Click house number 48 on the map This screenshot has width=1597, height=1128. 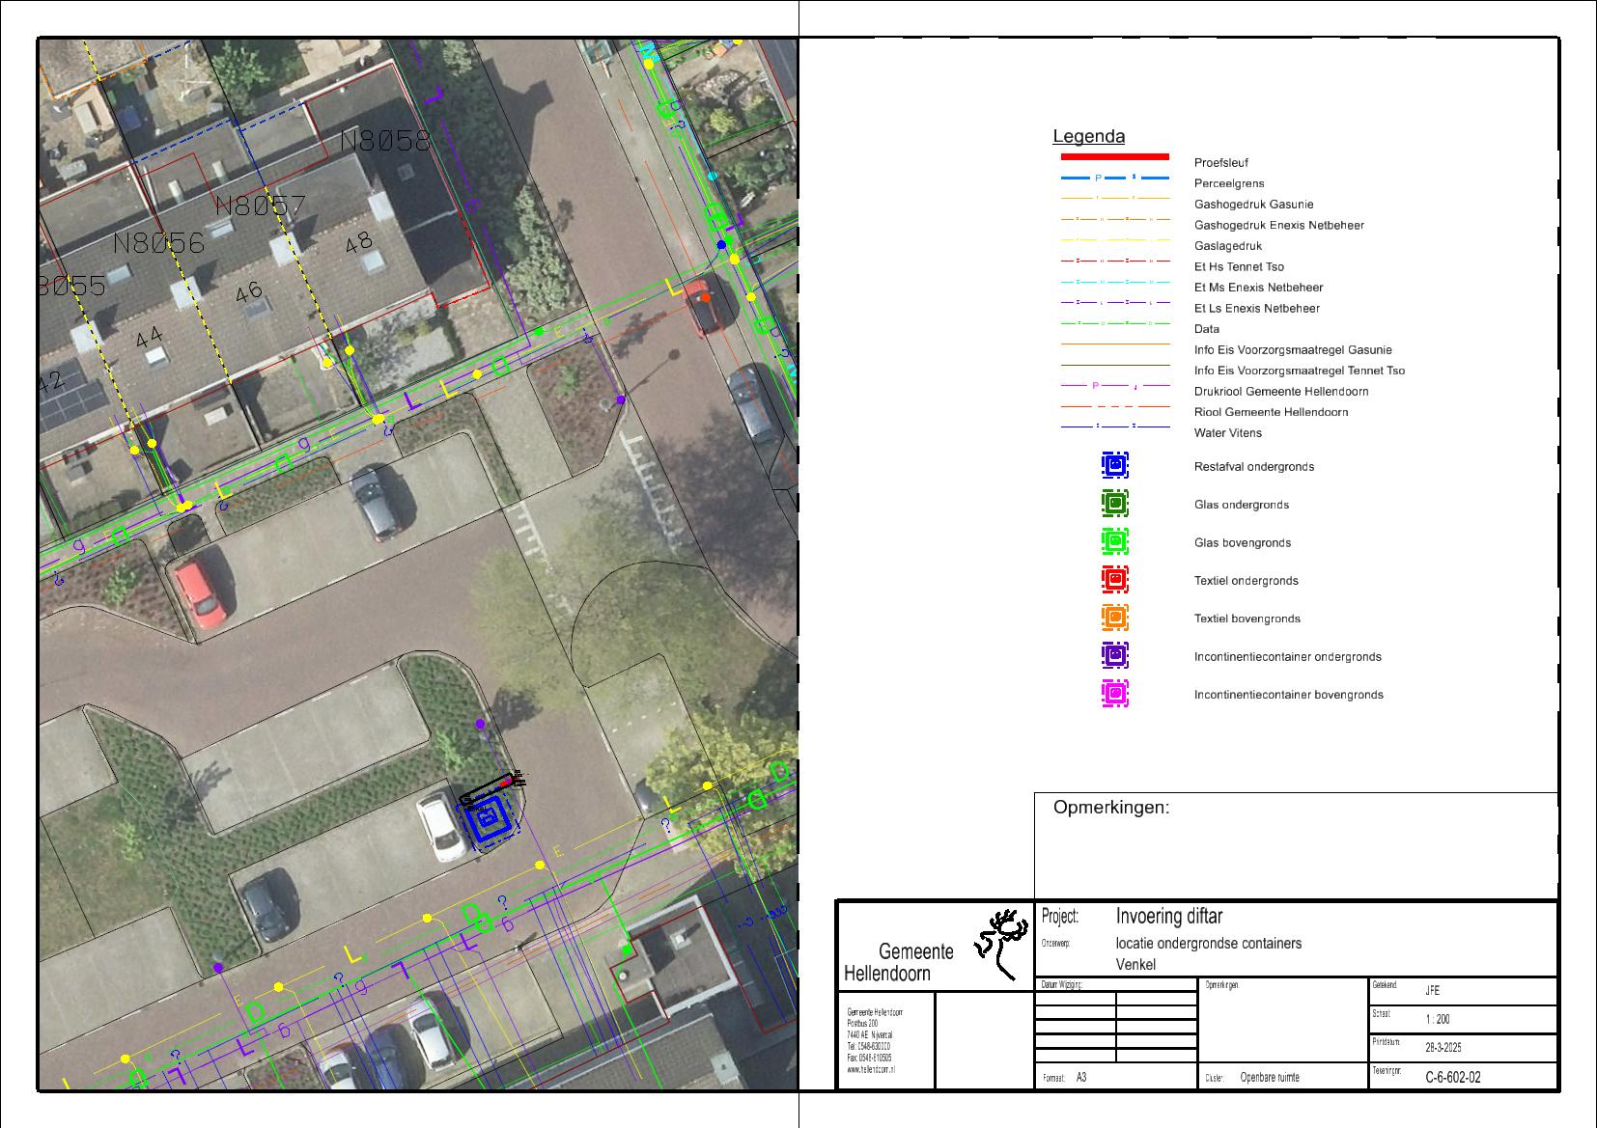click(358, 243)
